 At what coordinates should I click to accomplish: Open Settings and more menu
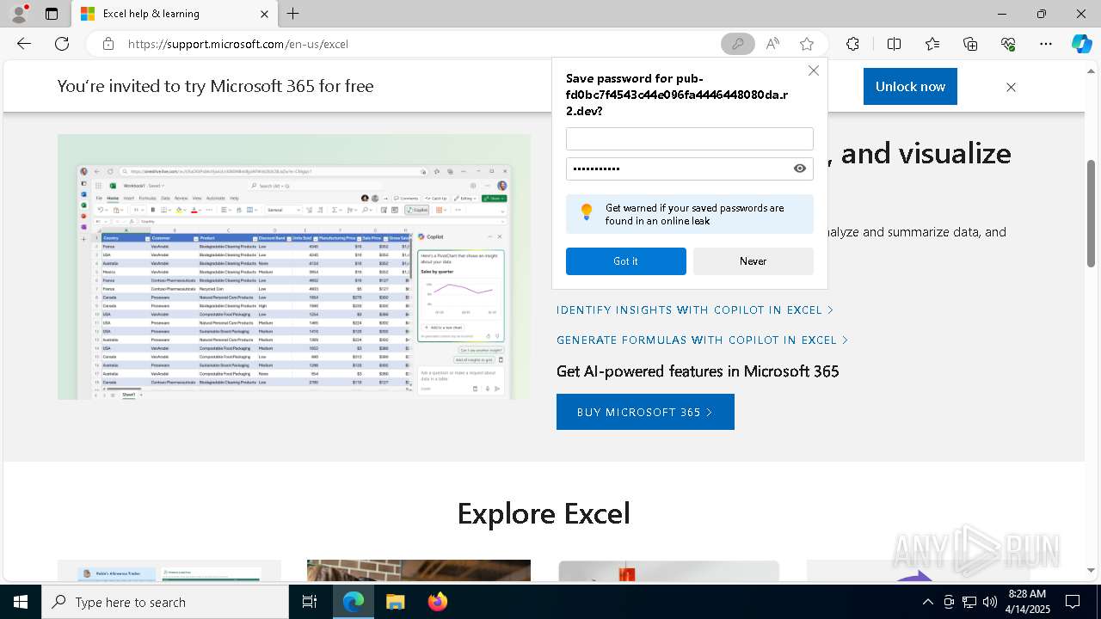(x=1046, y=44)
